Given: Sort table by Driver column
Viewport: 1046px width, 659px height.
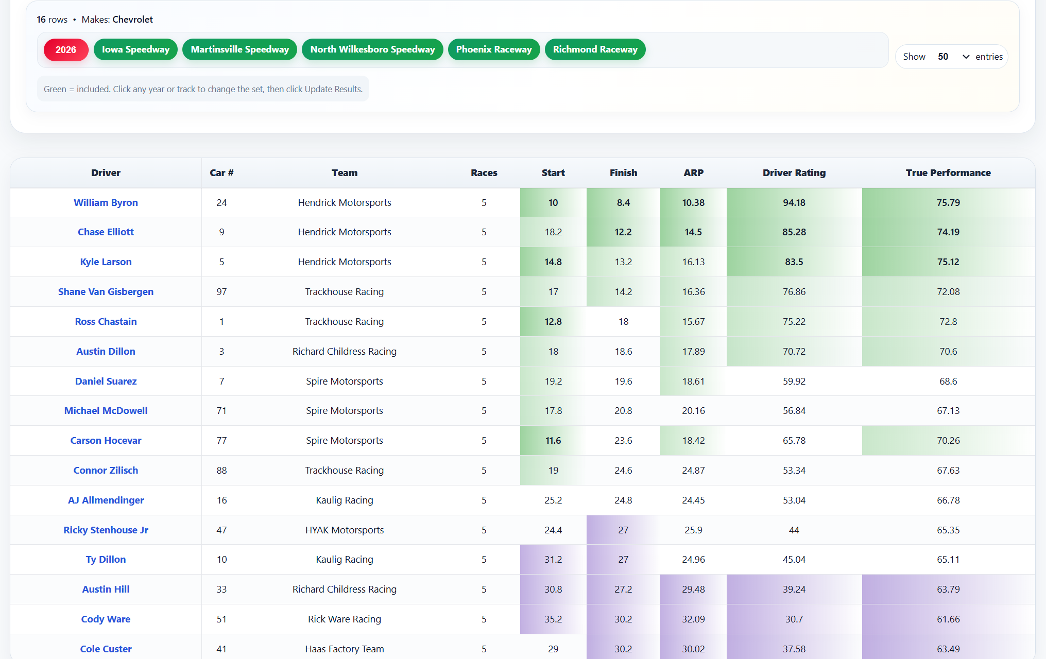Looking at the screenshot, I should pos(106,173).
